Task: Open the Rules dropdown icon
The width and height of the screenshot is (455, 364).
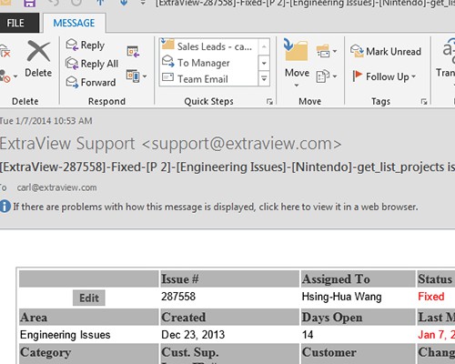Action: (327, 51)
